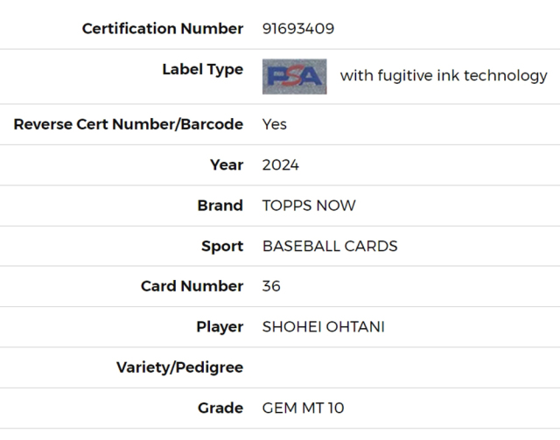Click the Brand label
This screenshot has width=560, height=440.
220,206
